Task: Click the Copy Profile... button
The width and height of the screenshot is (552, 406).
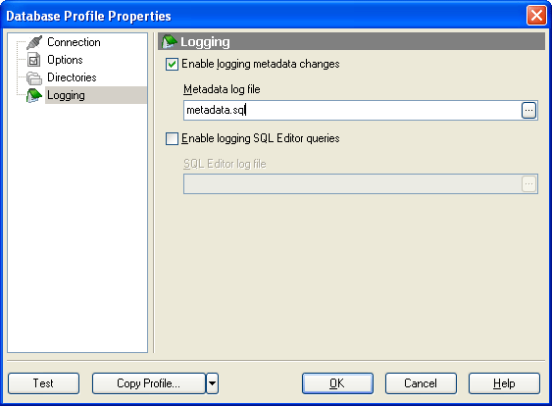Action: [x=149, y=383]
